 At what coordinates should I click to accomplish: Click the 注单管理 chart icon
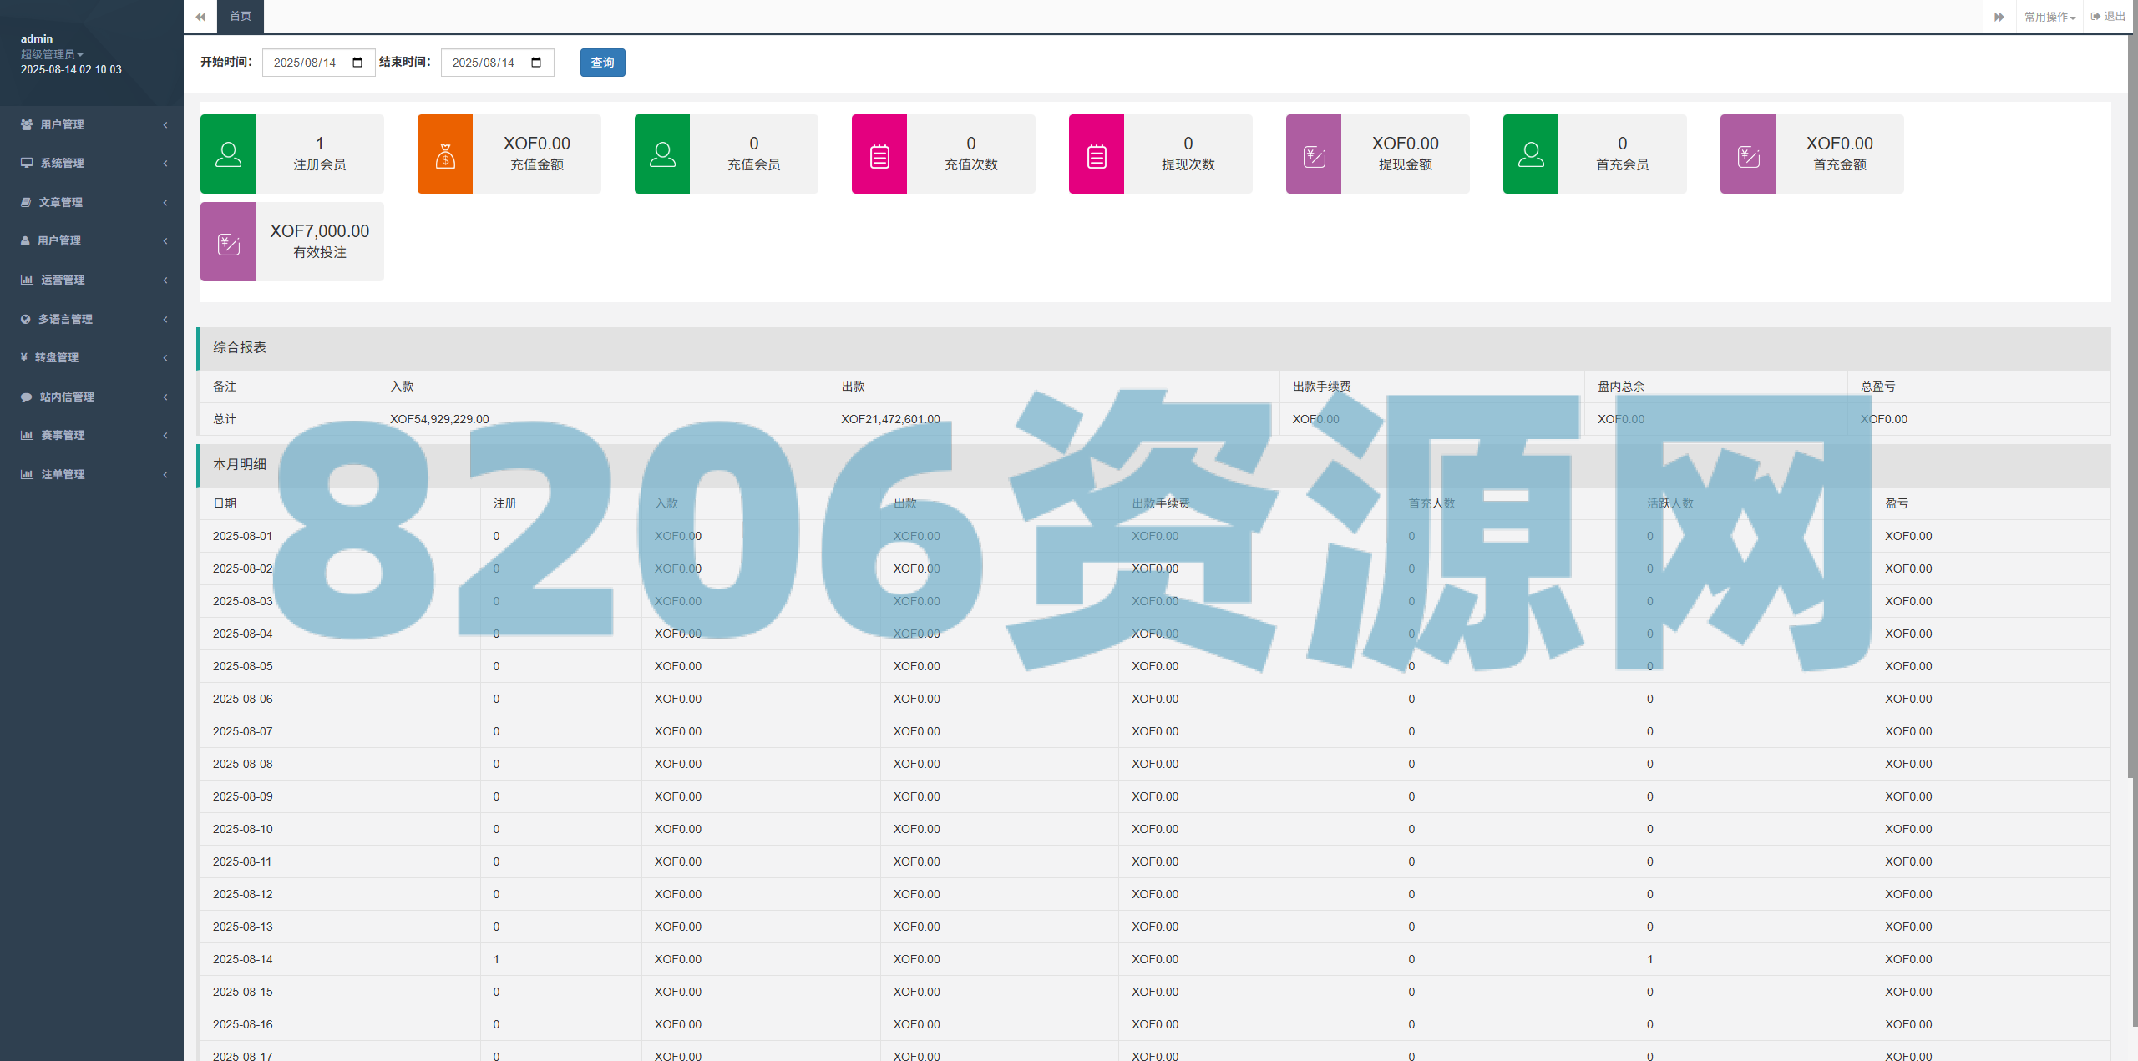click(25, 473)
